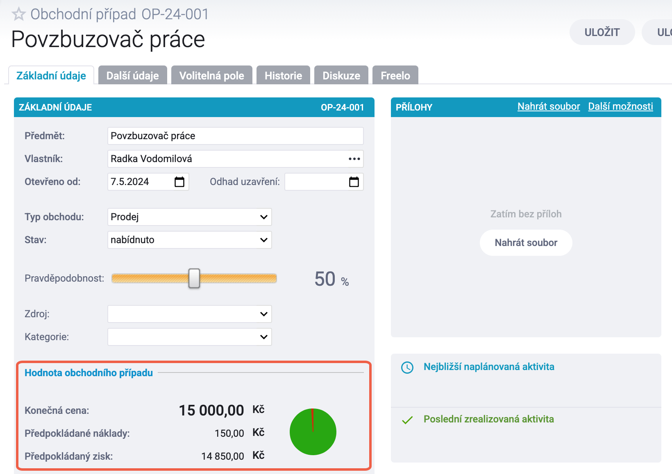Open the Otevřeno od calendar icon
The height and width of the screenshot is (474, 672).
(179, 182)
